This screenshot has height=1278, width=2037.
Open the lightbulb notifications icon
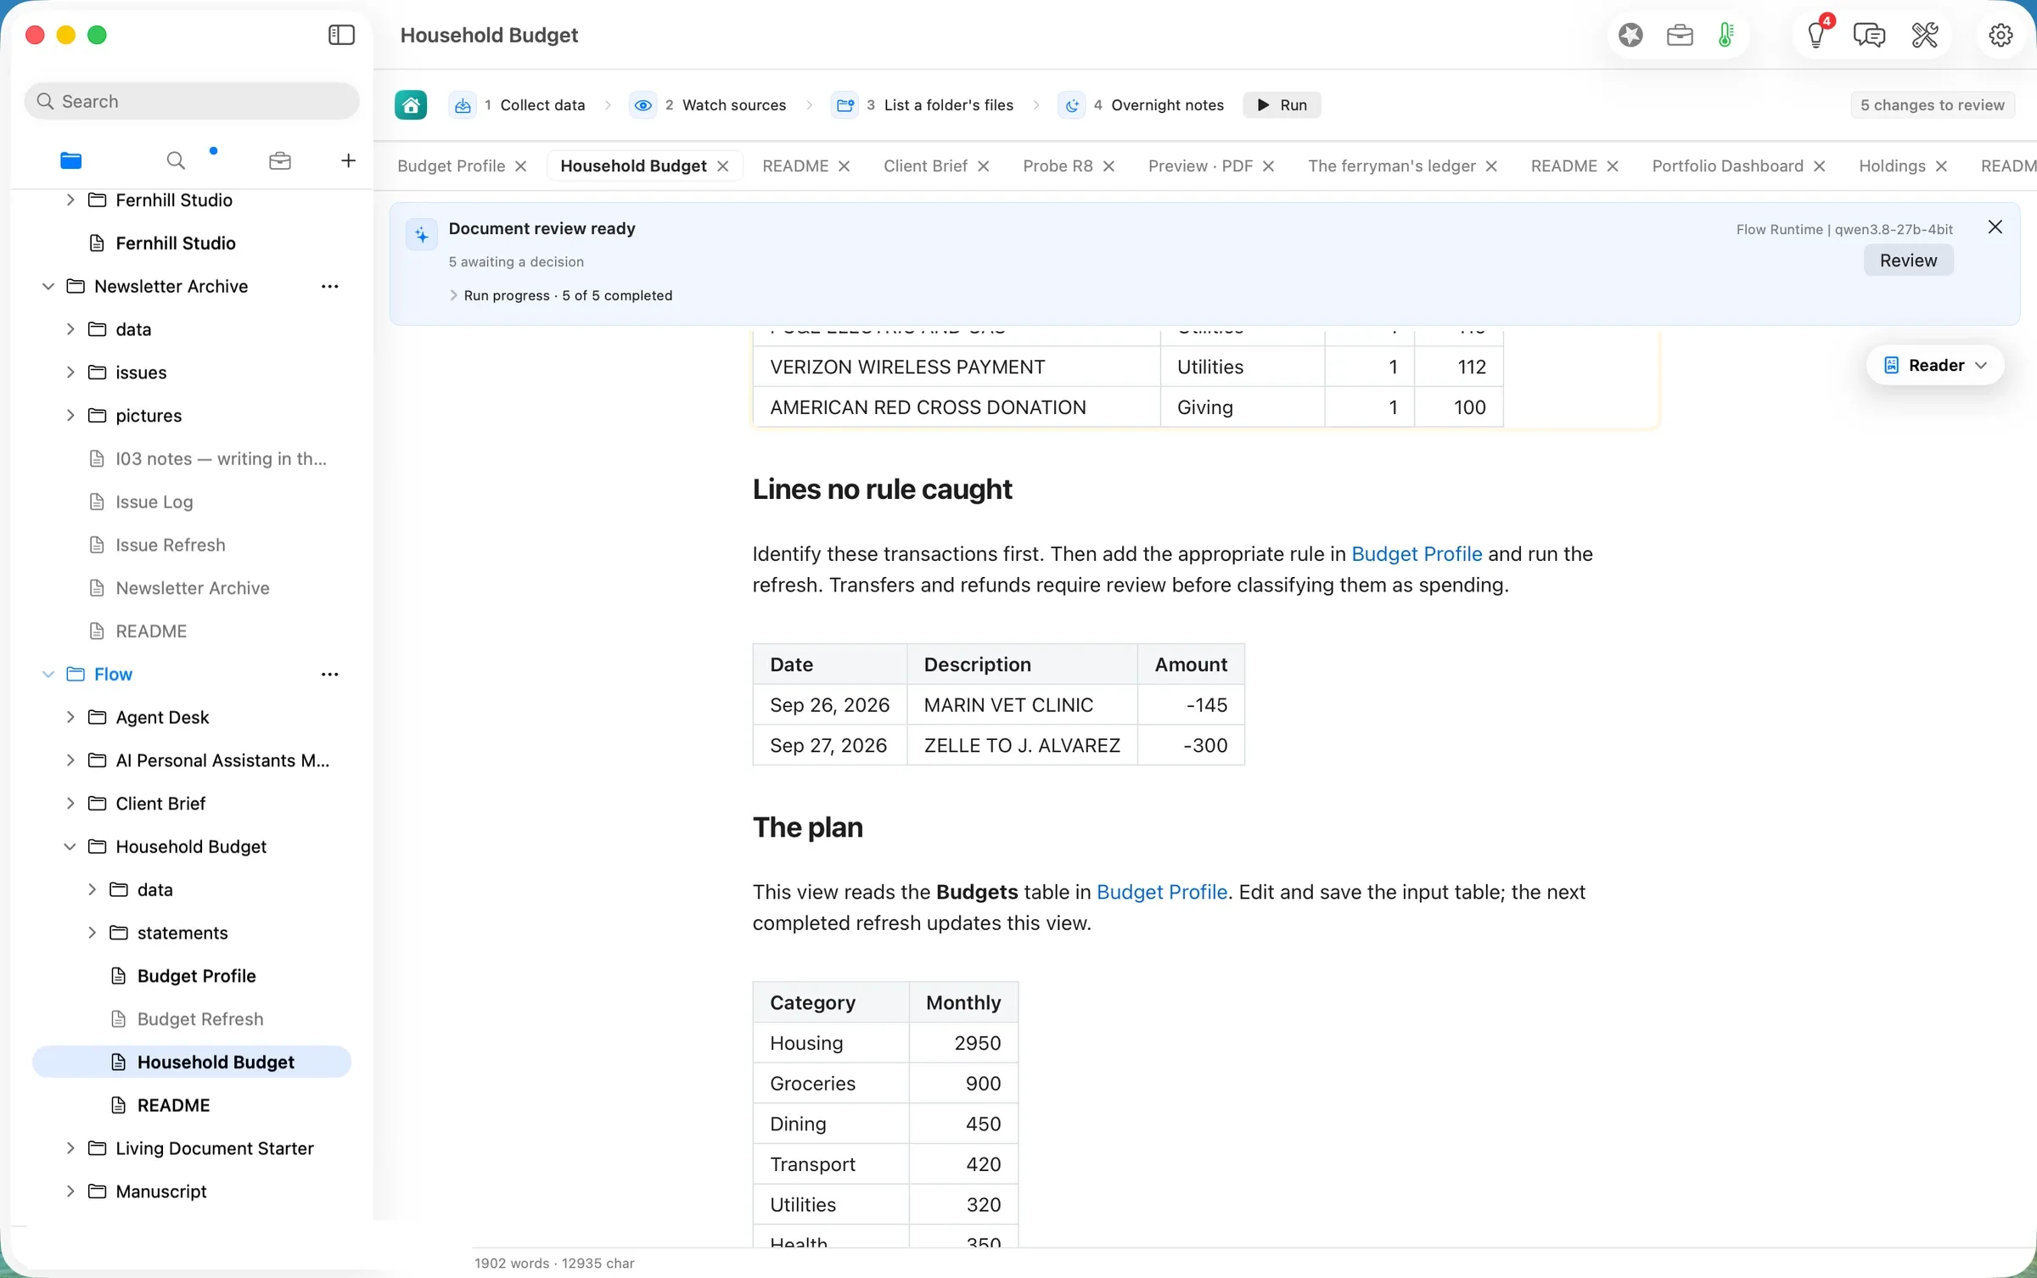[x=1817, y=35]
